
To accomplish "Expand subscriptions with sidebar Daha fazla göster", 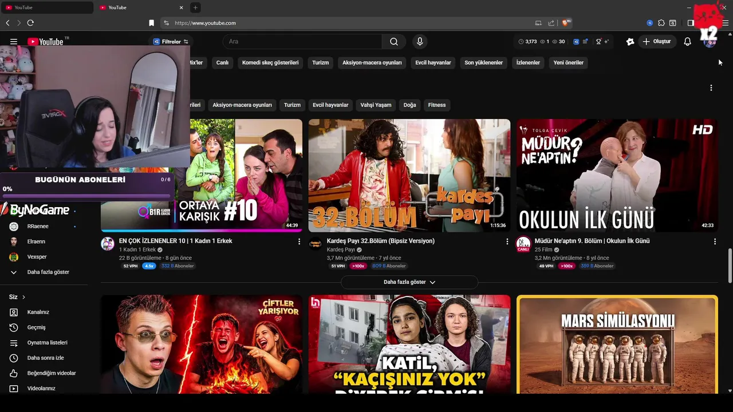I will click(x=44, y=272).
